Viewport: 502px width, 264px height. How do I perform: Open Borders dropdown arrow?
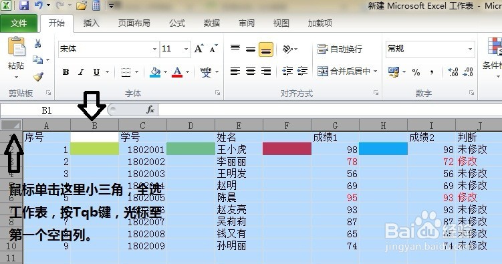click(x=137, y=72)
